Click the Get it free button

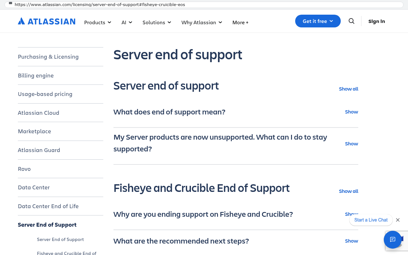point(318,21)
